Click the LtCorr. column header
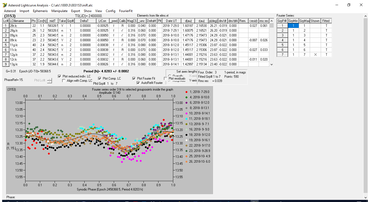 coord(103,21)
